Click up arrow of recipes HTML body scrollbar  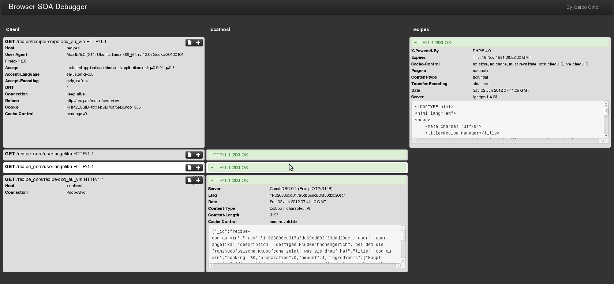[x=606, y=103]
